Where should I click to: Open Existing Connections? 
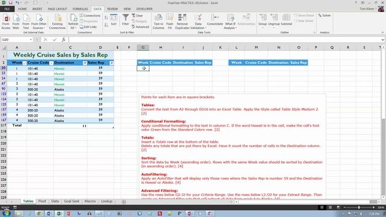(x=57, y=22)
